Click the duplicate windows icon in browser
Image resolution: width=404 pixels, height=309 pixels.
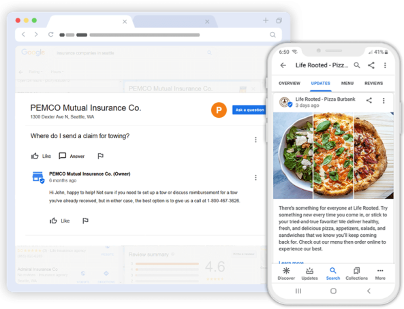[279, 20]
